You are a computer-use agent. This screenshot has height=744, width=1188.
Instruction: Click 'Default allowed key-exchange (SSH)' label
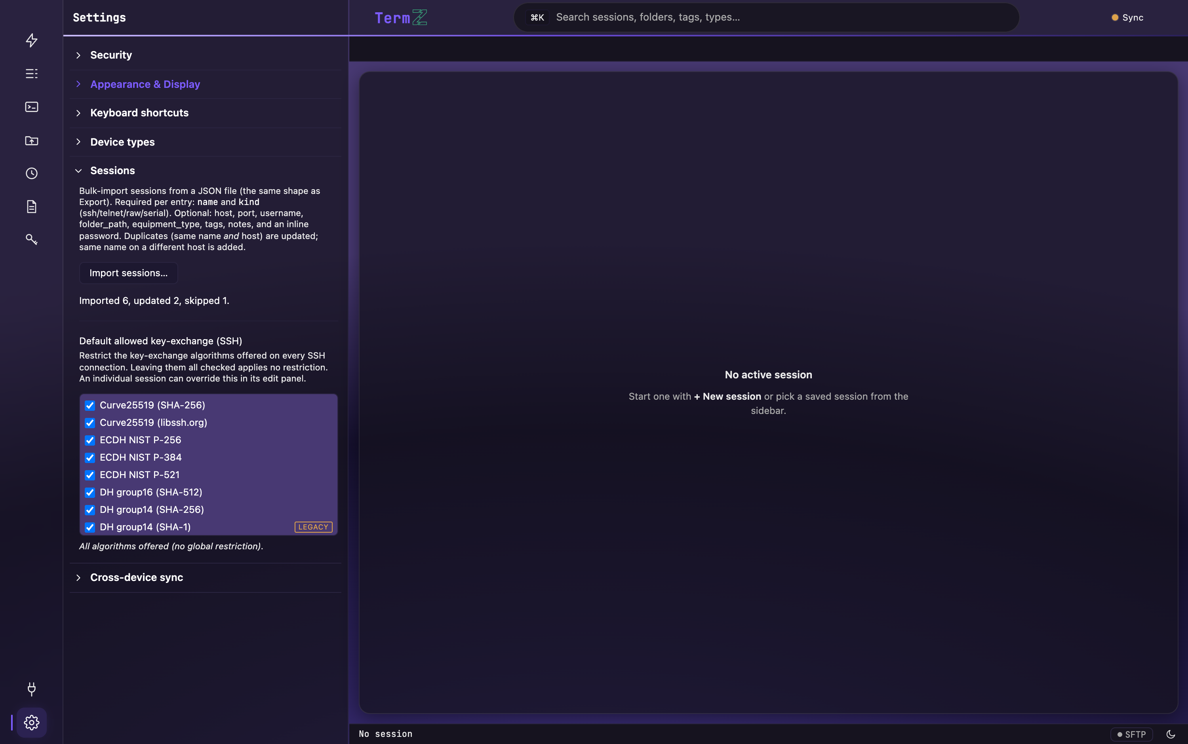click(x=160, y=341)
